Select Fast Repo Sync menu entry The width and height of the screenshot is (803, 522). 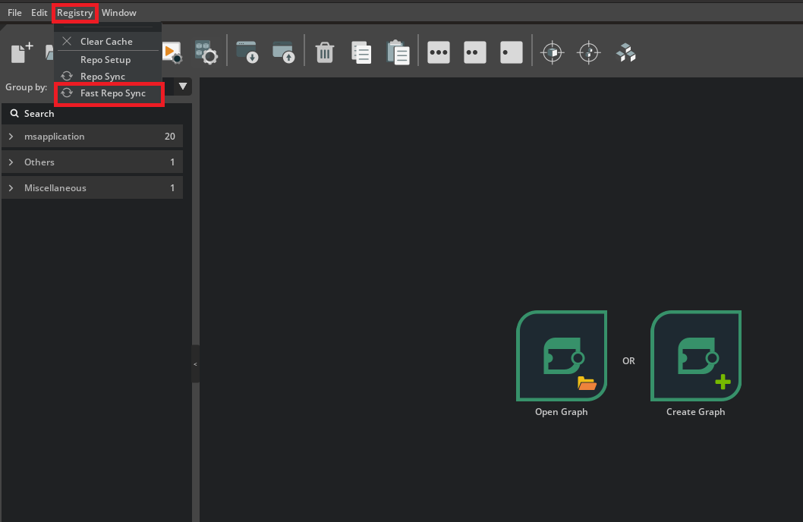pyautogui.click(x=109, y=93)
